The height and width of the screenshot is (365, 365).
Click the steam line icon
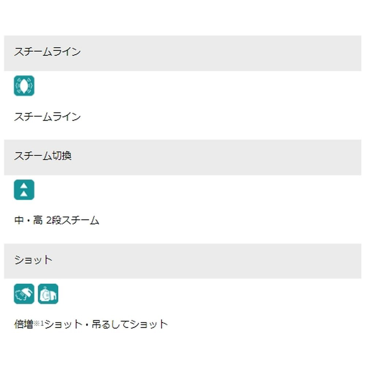click(24, 86)
